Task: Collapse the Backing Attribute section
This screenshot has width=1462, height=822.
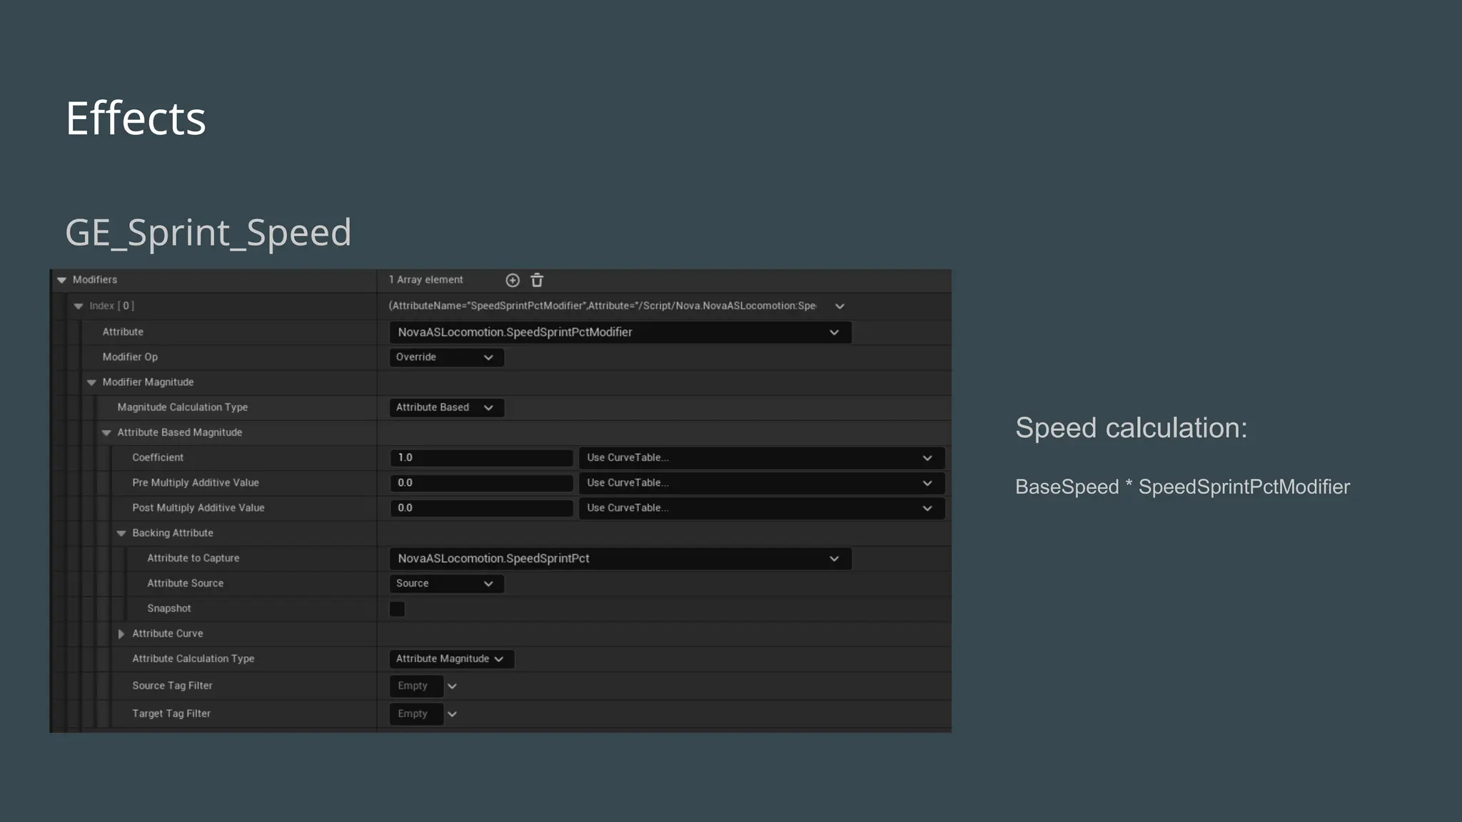Action: [121, 534]
